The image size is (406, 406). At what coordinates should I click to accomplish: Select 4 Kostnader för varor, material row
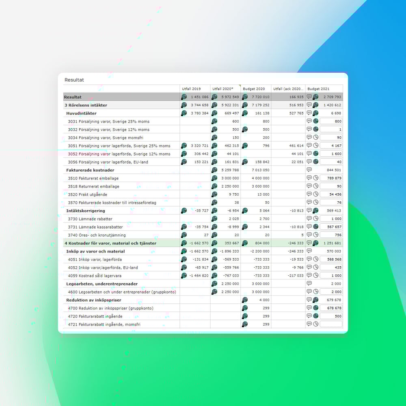(110, 243)
